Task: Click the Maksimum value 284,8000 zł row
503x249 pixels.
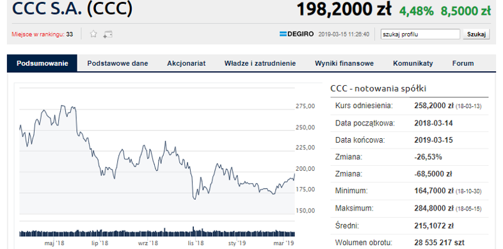Action: 410,208
